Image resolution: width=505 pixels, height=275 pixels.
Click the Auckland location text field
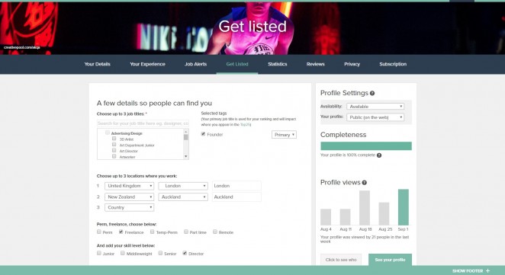[236, 197]
